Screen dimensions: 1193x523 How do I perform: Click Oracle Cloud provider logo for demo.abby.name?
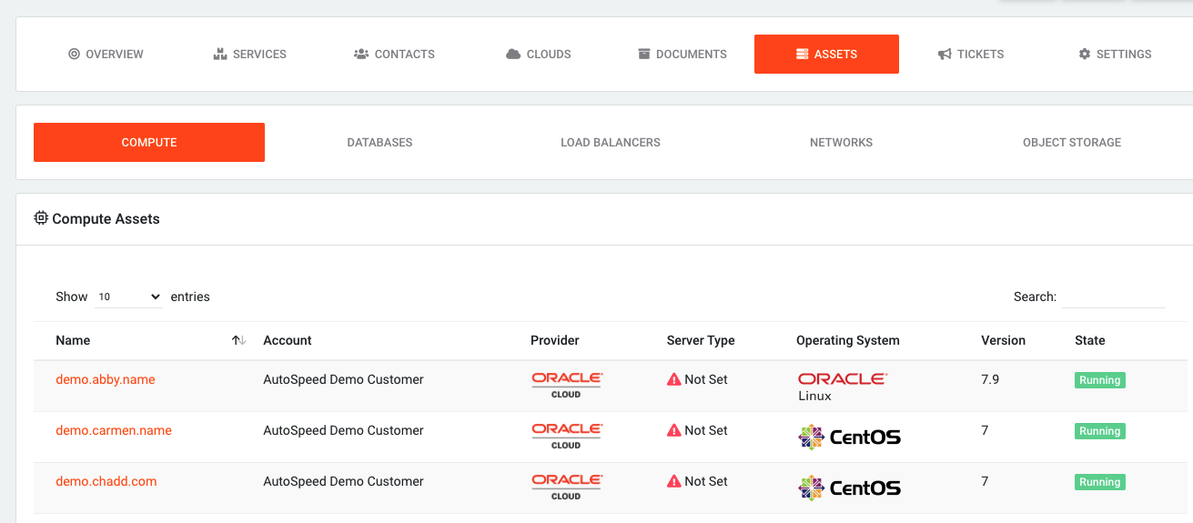click(x=567, y=385)
